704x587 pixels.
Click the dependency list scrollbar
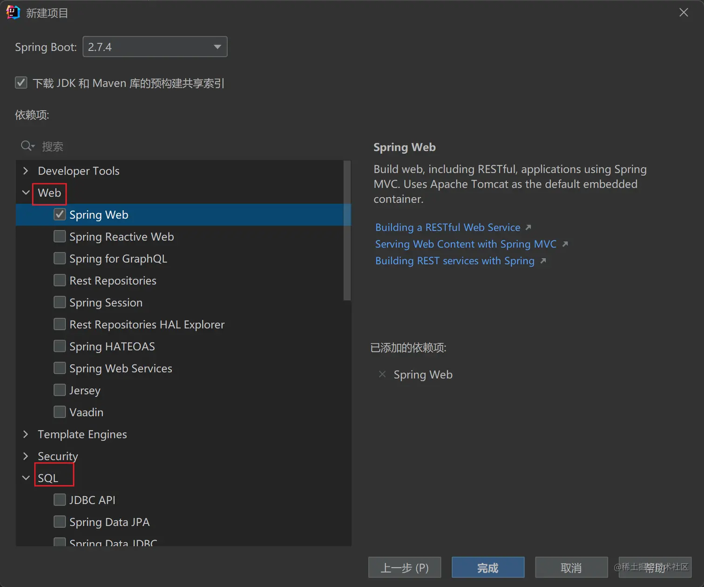[x=347, y=231]
